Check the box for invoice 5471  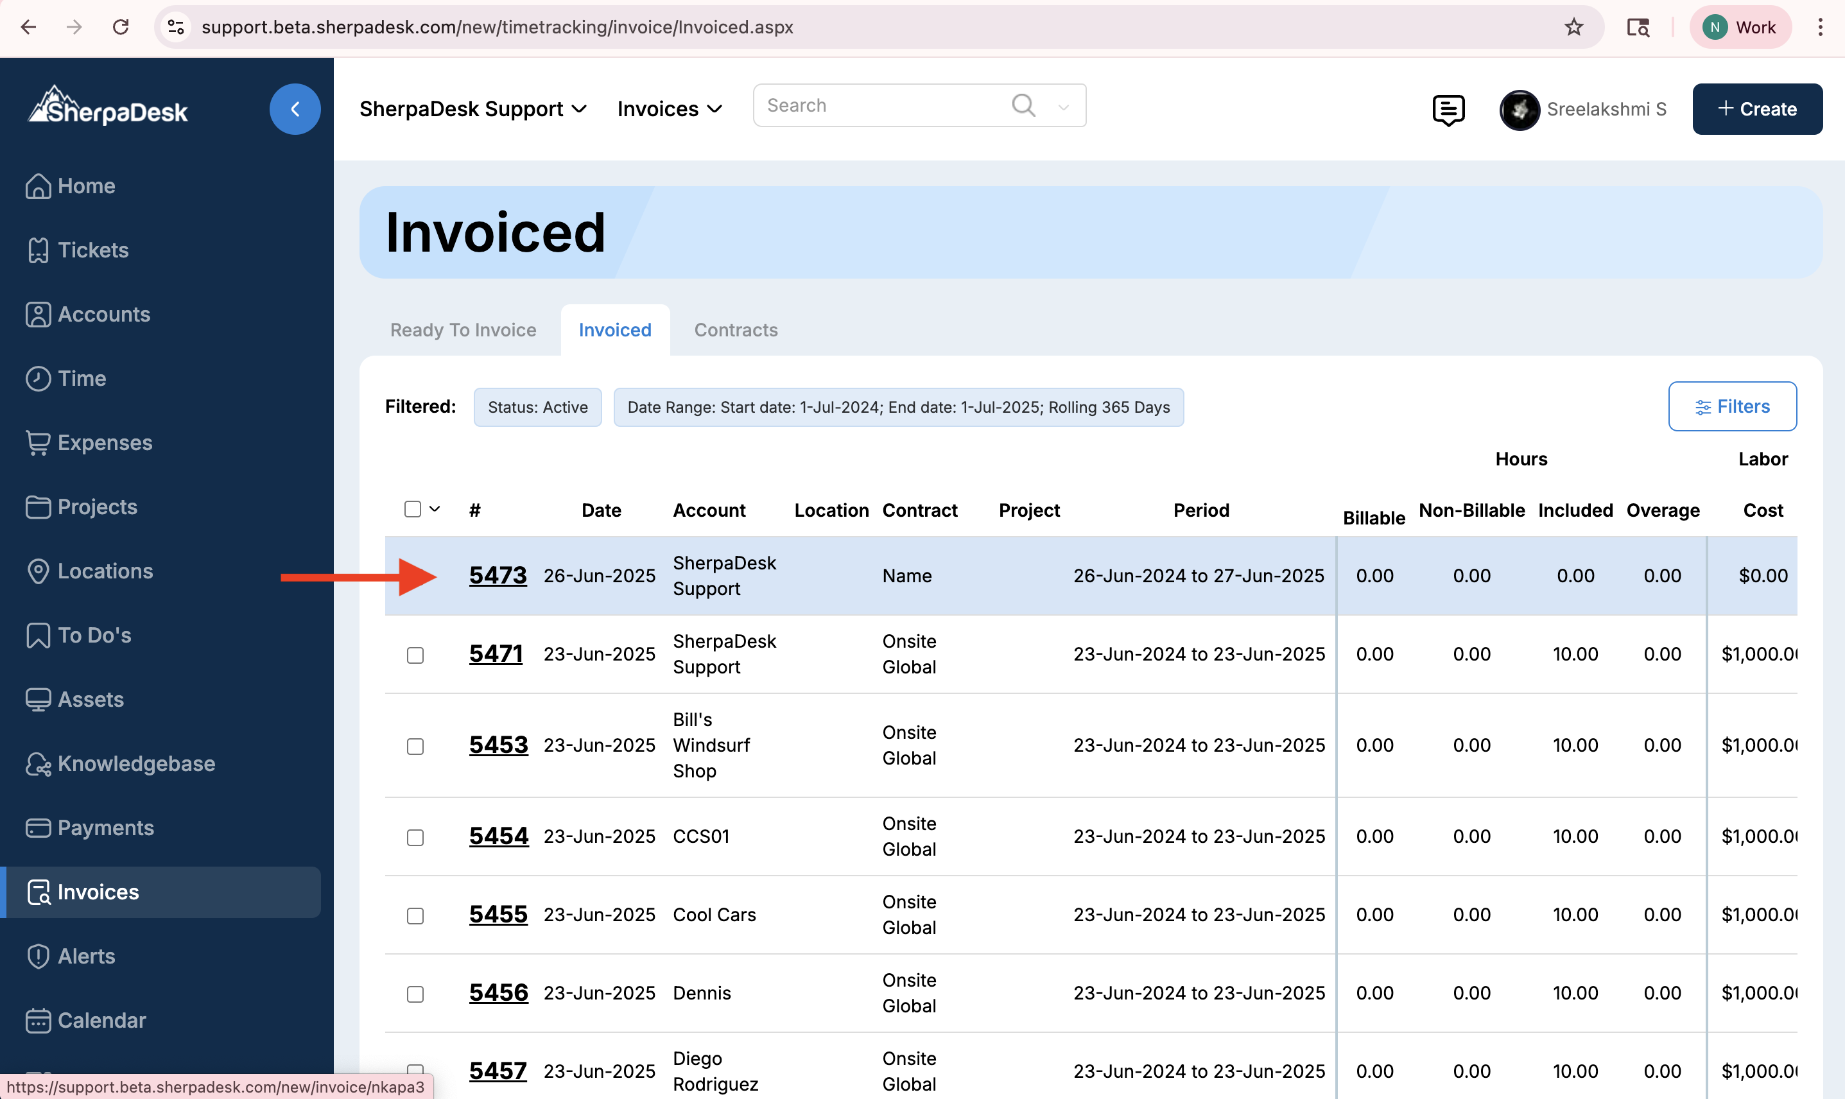tap(415, 655)
